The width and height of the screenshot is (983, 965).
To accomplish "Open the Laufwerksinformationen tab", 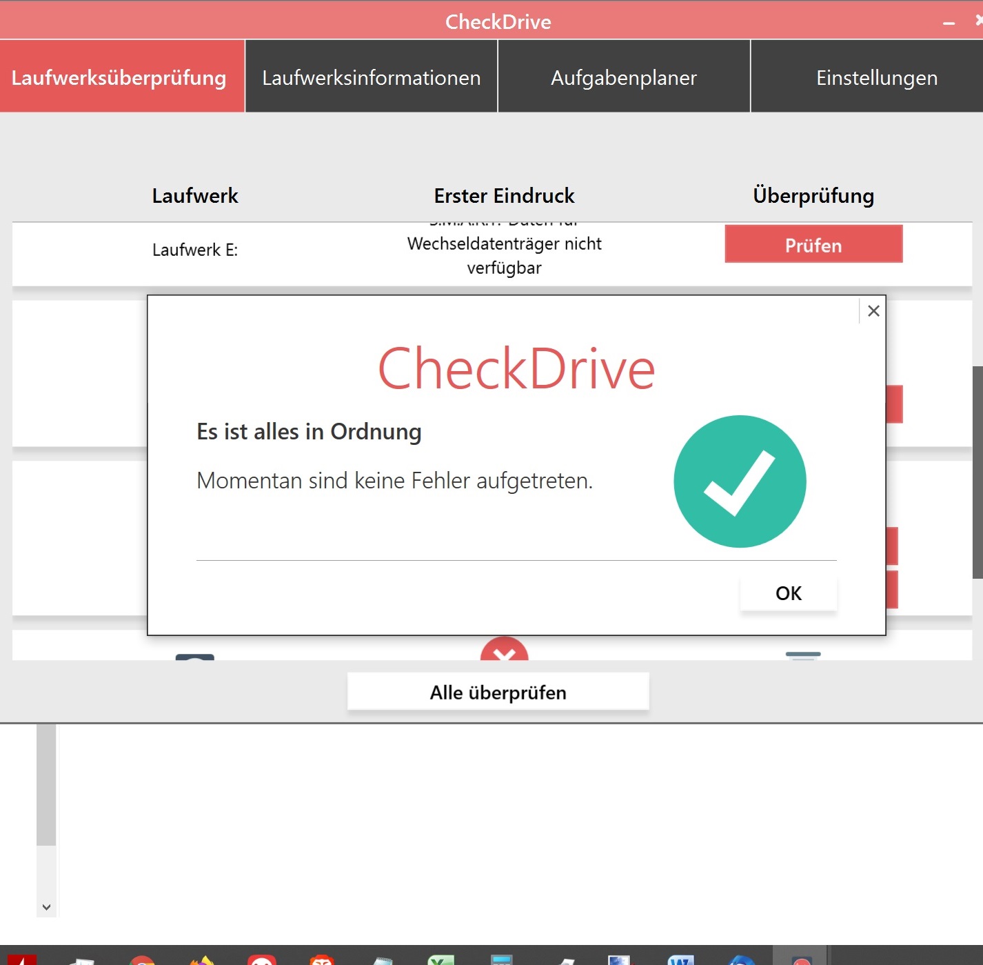I will click(x=372, y=76).
